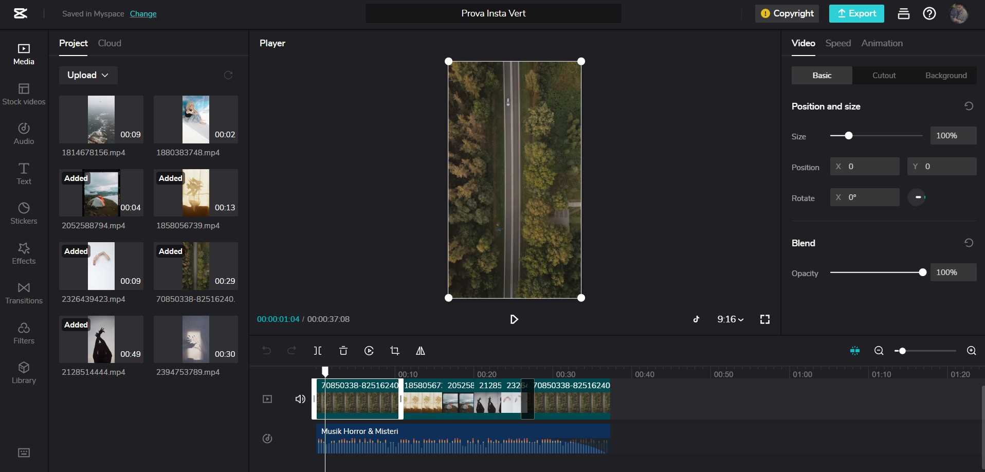The height and width of the screenshot is (472, 985).
Task: Toggle the video track cover icon
Action: 267,399
